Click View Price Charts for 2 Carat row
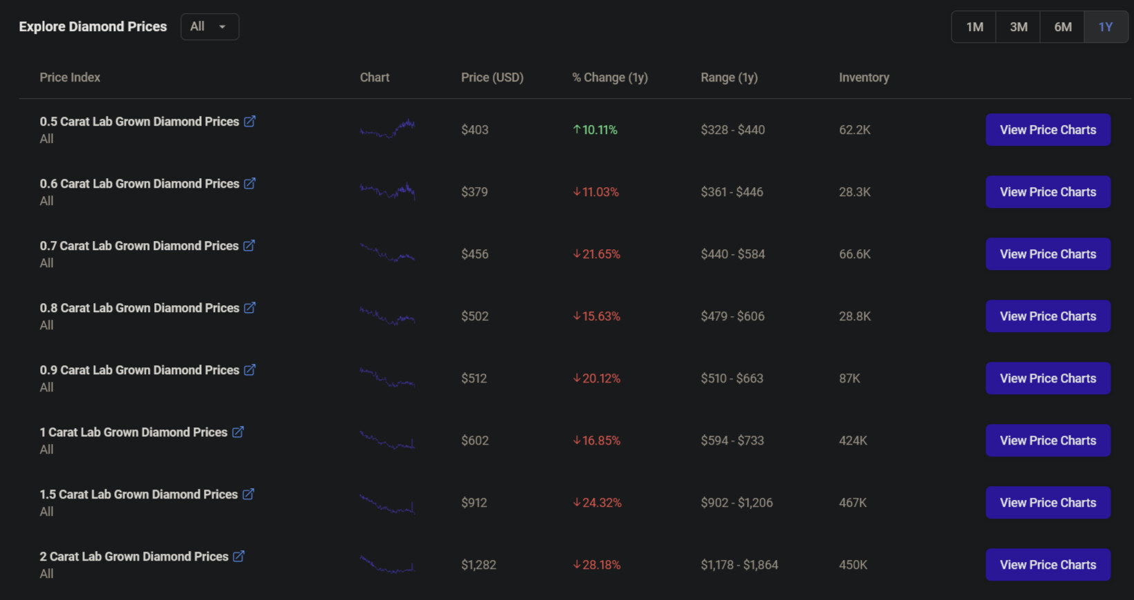 pos(1048,565)
